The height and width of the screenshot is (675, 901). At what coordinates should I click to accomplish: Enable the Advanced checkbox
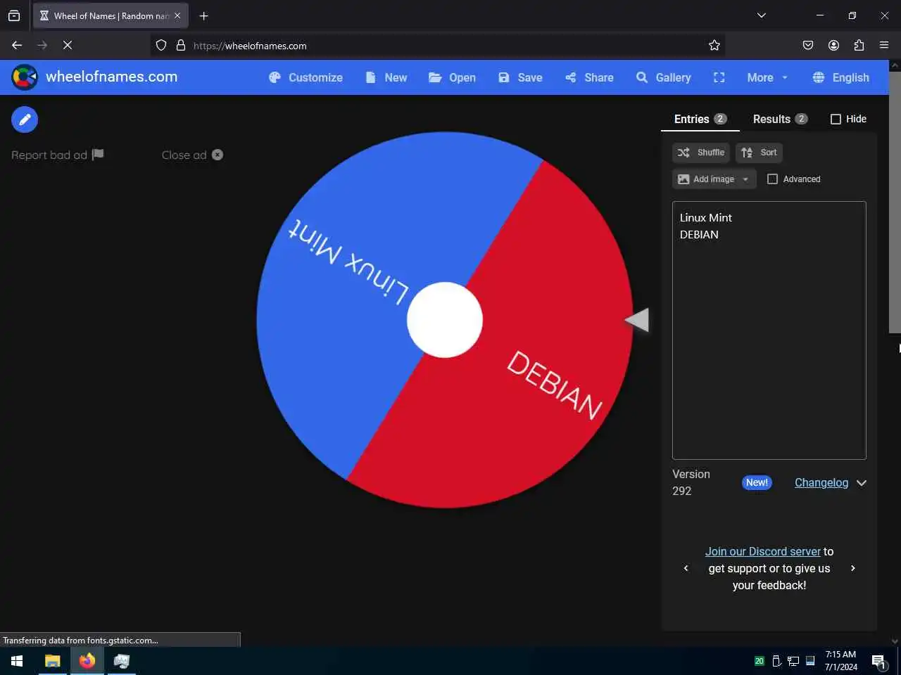click(x=772, y=179)
